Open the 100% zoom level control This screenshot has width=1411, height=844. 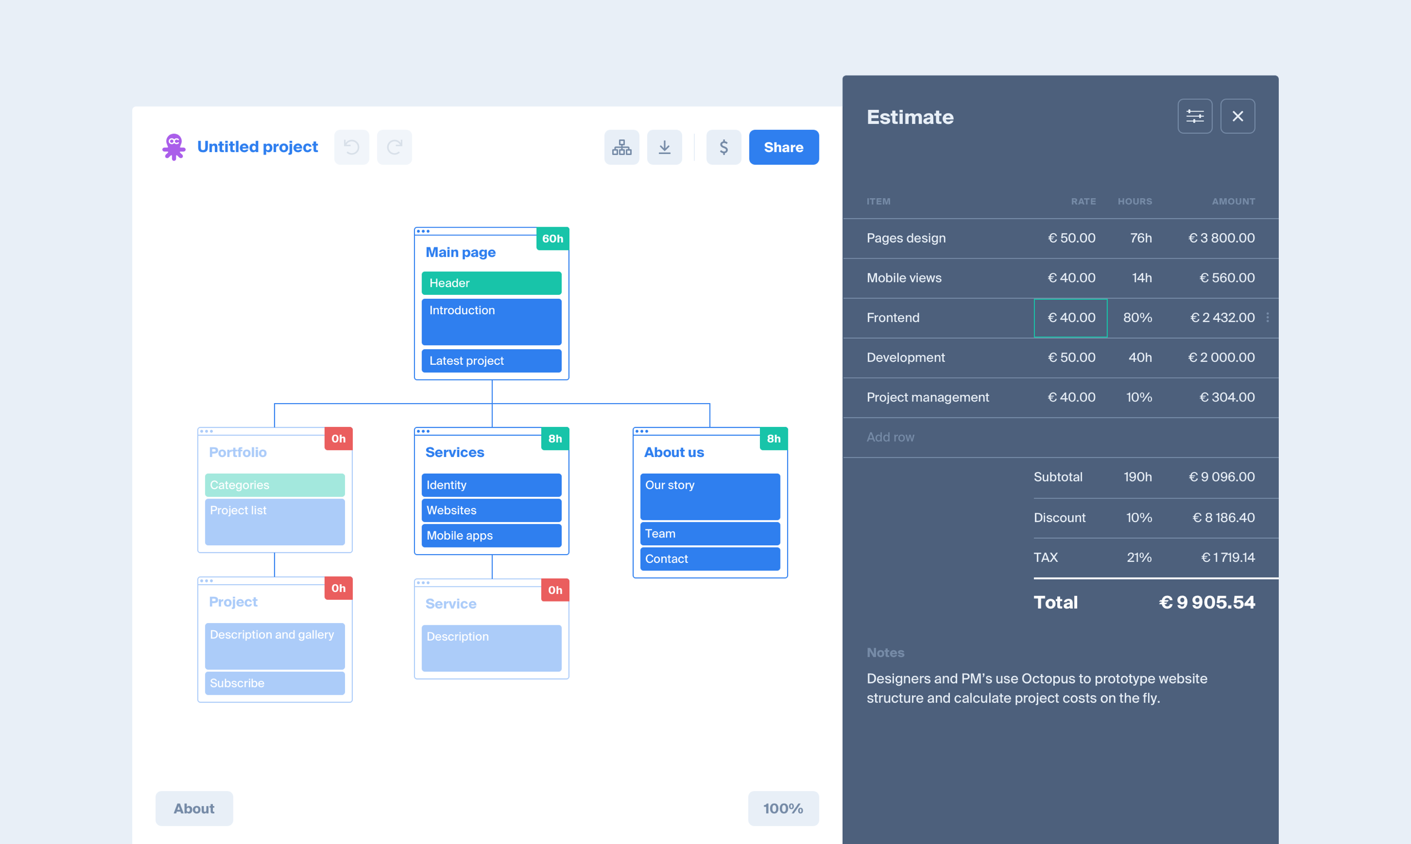tap(783, 808)
